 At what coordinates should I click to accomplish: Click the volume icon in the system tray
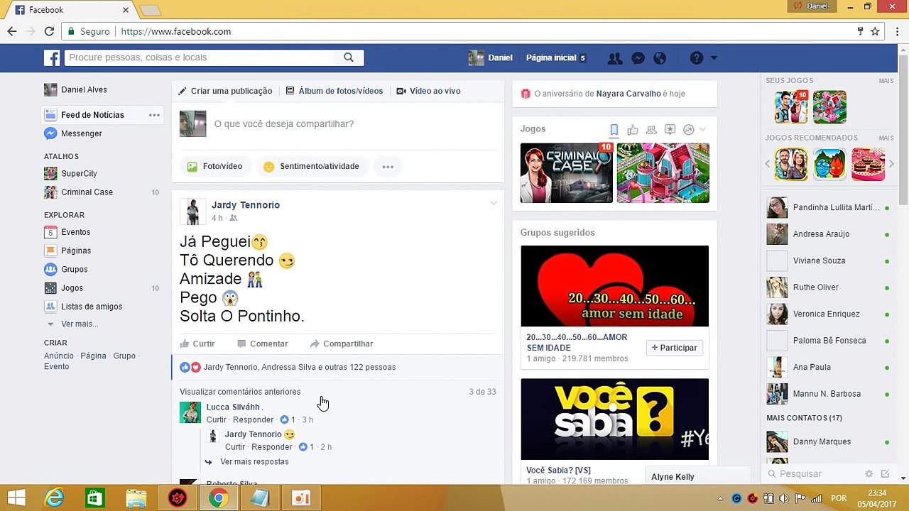point(784,498)
